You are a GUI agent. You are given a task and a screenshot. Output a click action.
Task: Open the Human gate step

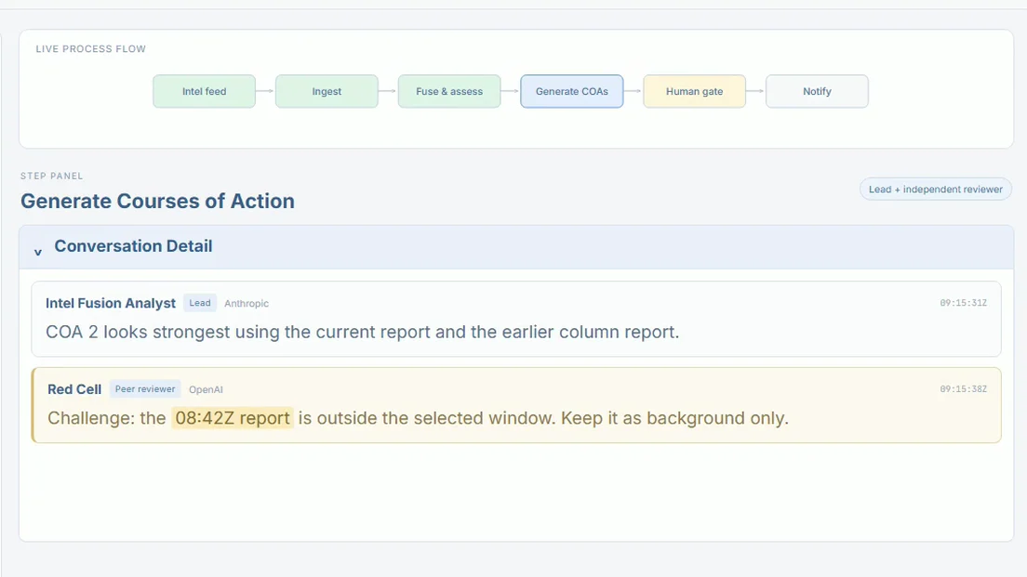694,92
